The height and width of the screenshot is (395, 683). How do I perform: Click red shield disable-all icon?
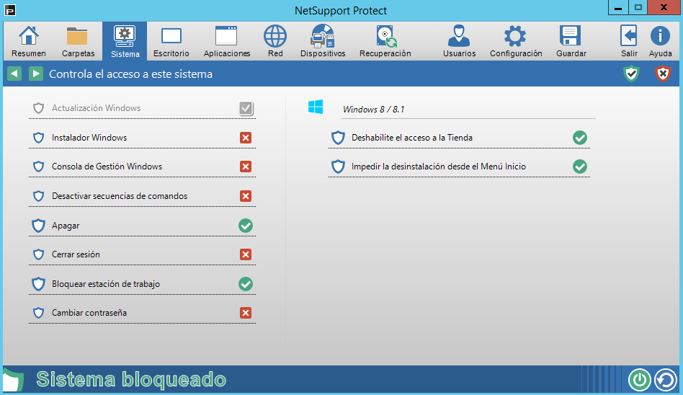click(x=663, y=74)
